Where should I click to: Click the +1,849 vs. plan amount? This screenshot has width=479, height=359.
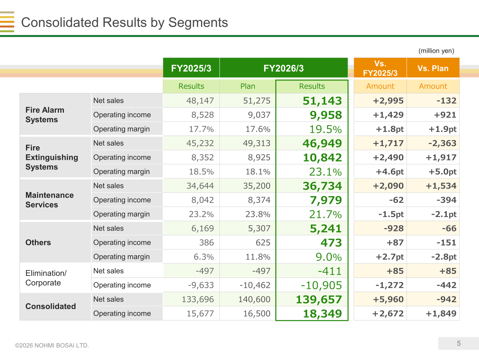pos(441,313)
